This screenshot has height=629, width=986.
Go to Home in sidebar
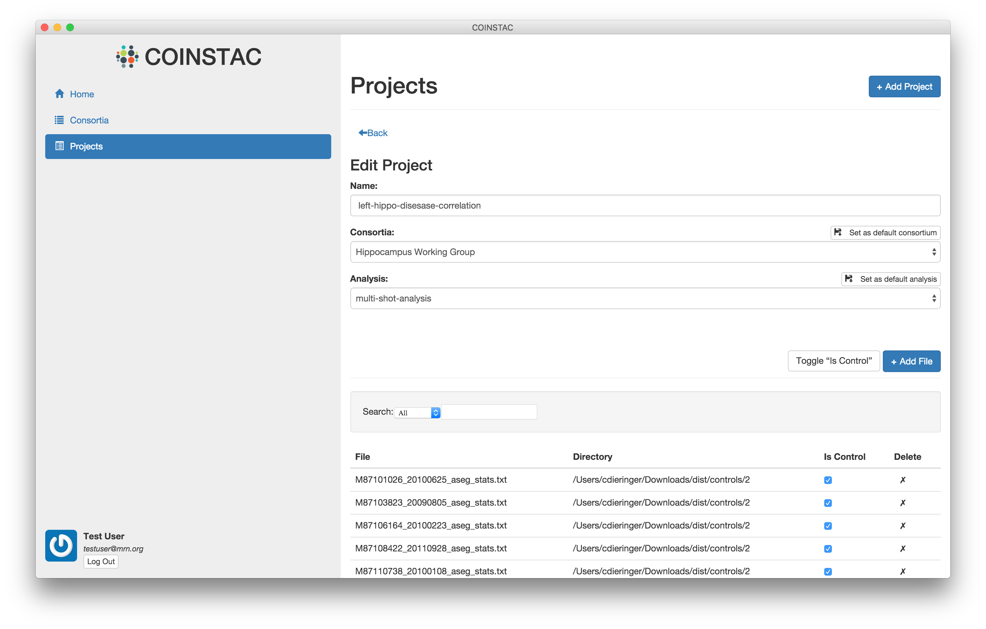pyautogui.click(x=82, y=94)
